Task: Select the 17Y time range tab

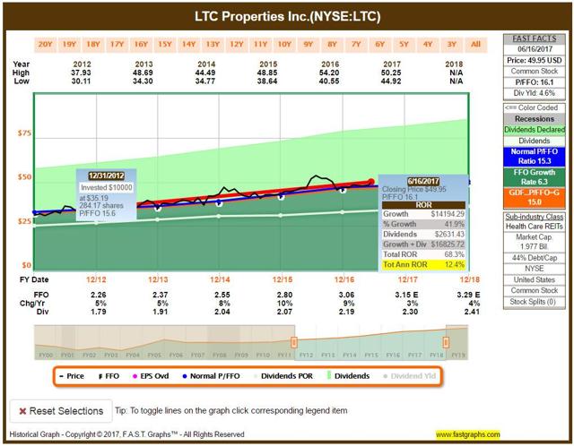Action: click(117, 45)
